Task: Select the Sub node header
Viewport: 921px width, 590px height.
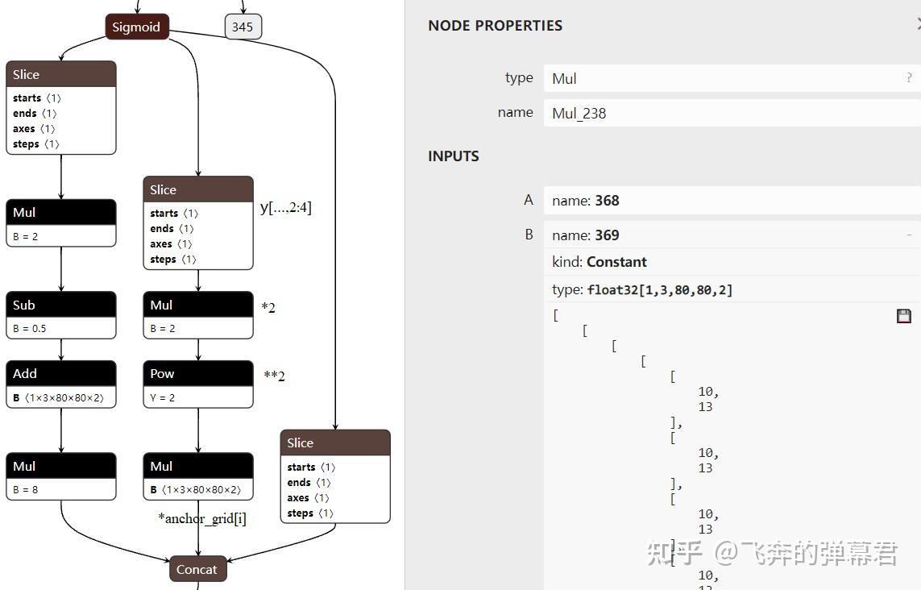Action: pos(61,305)
